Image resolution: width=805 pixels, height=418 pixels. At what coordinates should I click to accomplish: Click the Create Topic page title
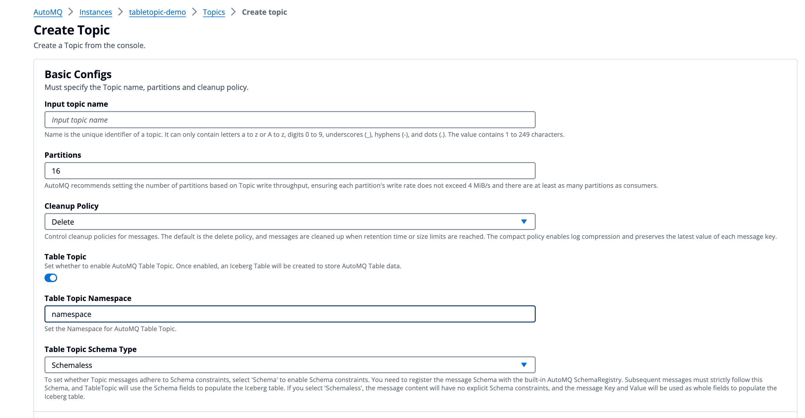(x=72, y=30)
